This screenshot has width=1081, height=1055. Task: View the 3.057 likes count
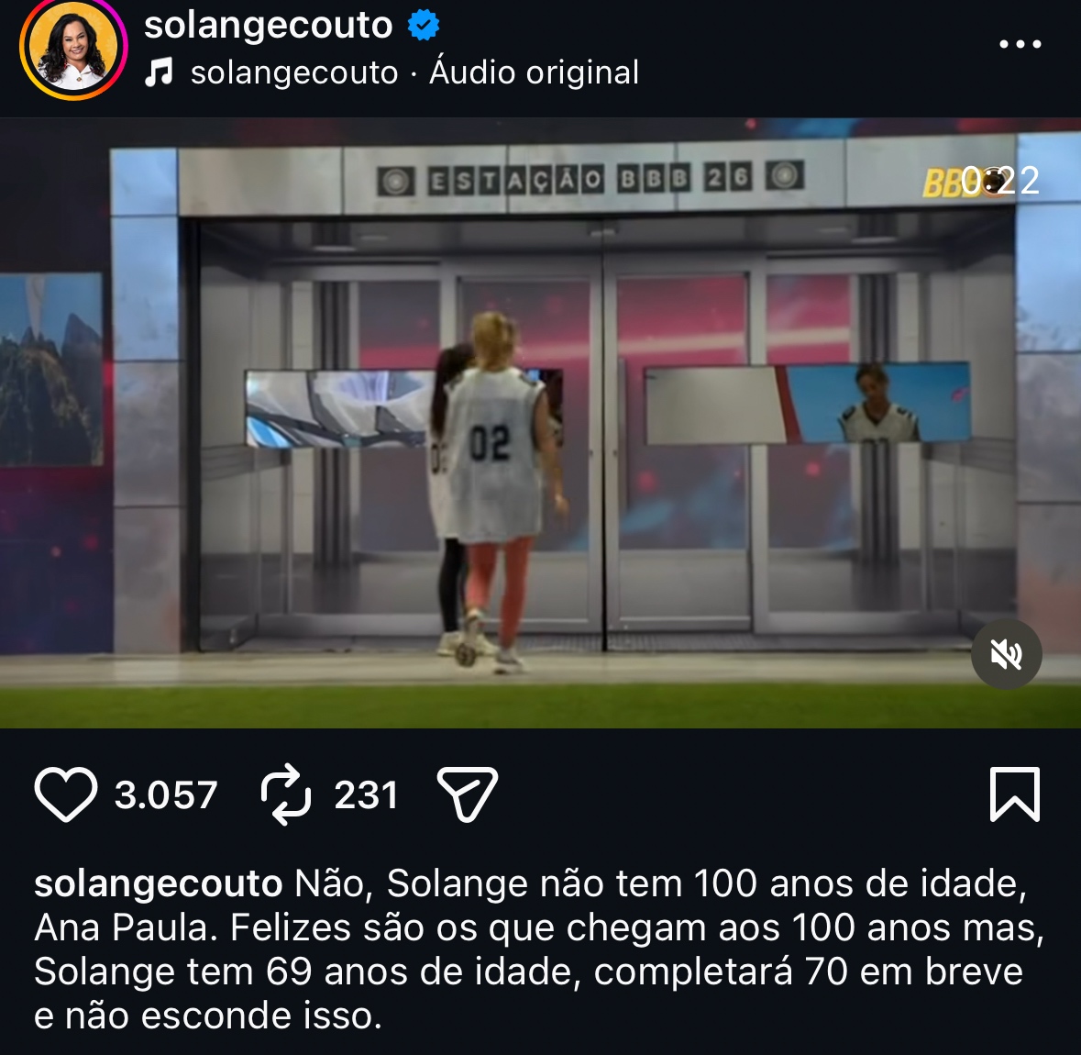[x=166, y=794]
